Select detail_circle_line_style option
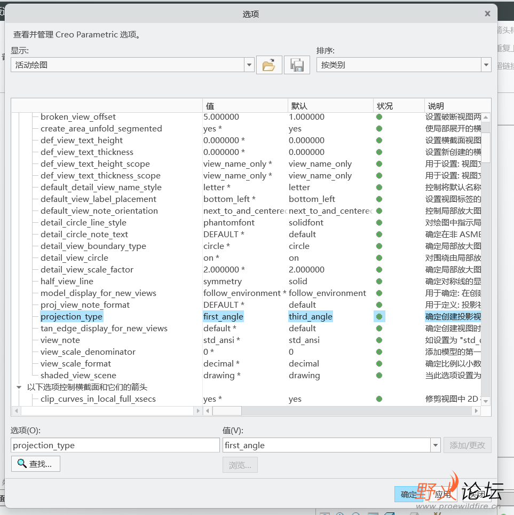The width and height of the screenshot is (514, 515). (x=83, y=223)
